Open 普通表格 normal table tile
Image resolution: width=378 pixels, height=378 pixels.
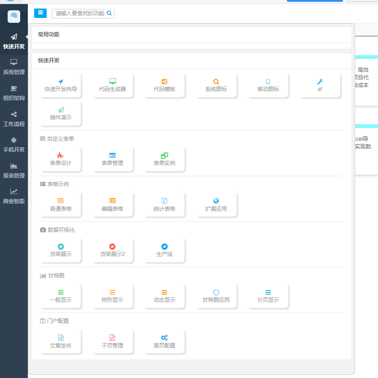pos(61,205)
